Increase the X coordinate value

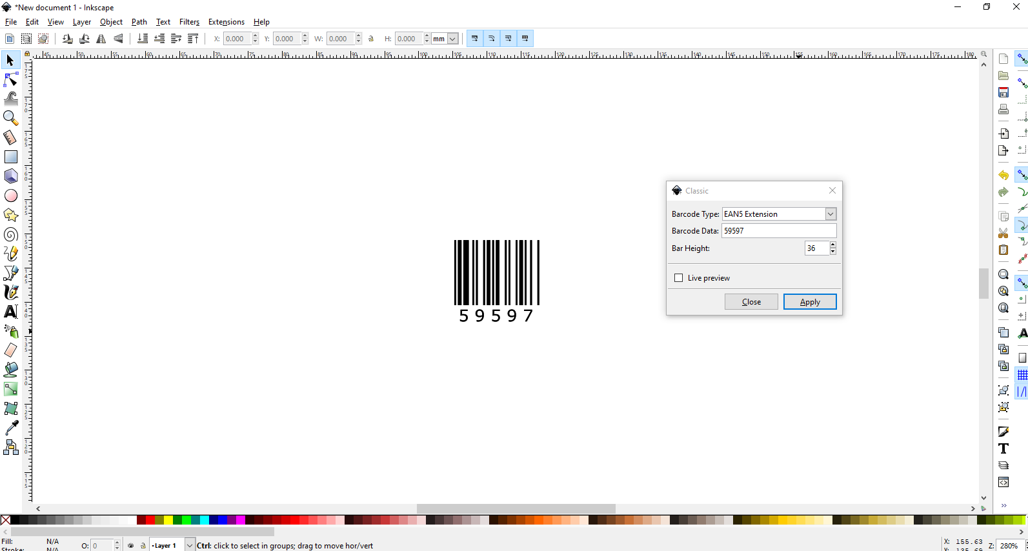pyautogui.click(x=256, y=35)
